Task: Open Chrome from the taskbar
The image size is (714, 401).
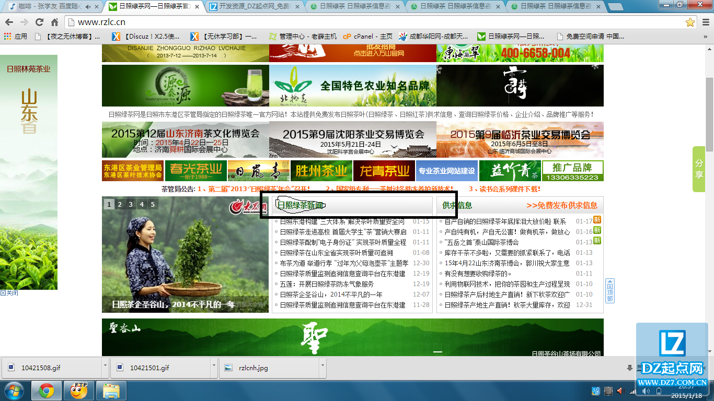Action: (x=47, y=391)
